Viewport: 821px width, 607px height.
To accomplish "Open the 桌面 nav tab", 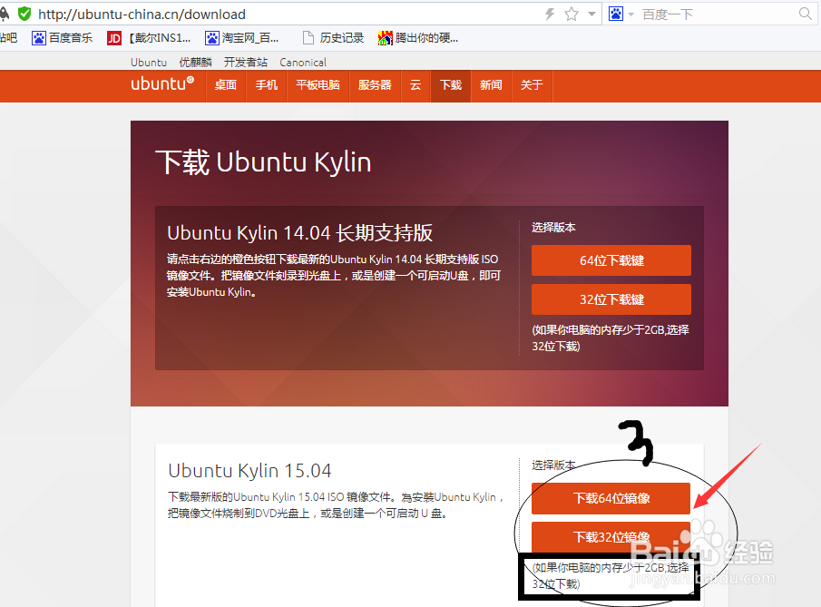I will [x=226, y=85].
